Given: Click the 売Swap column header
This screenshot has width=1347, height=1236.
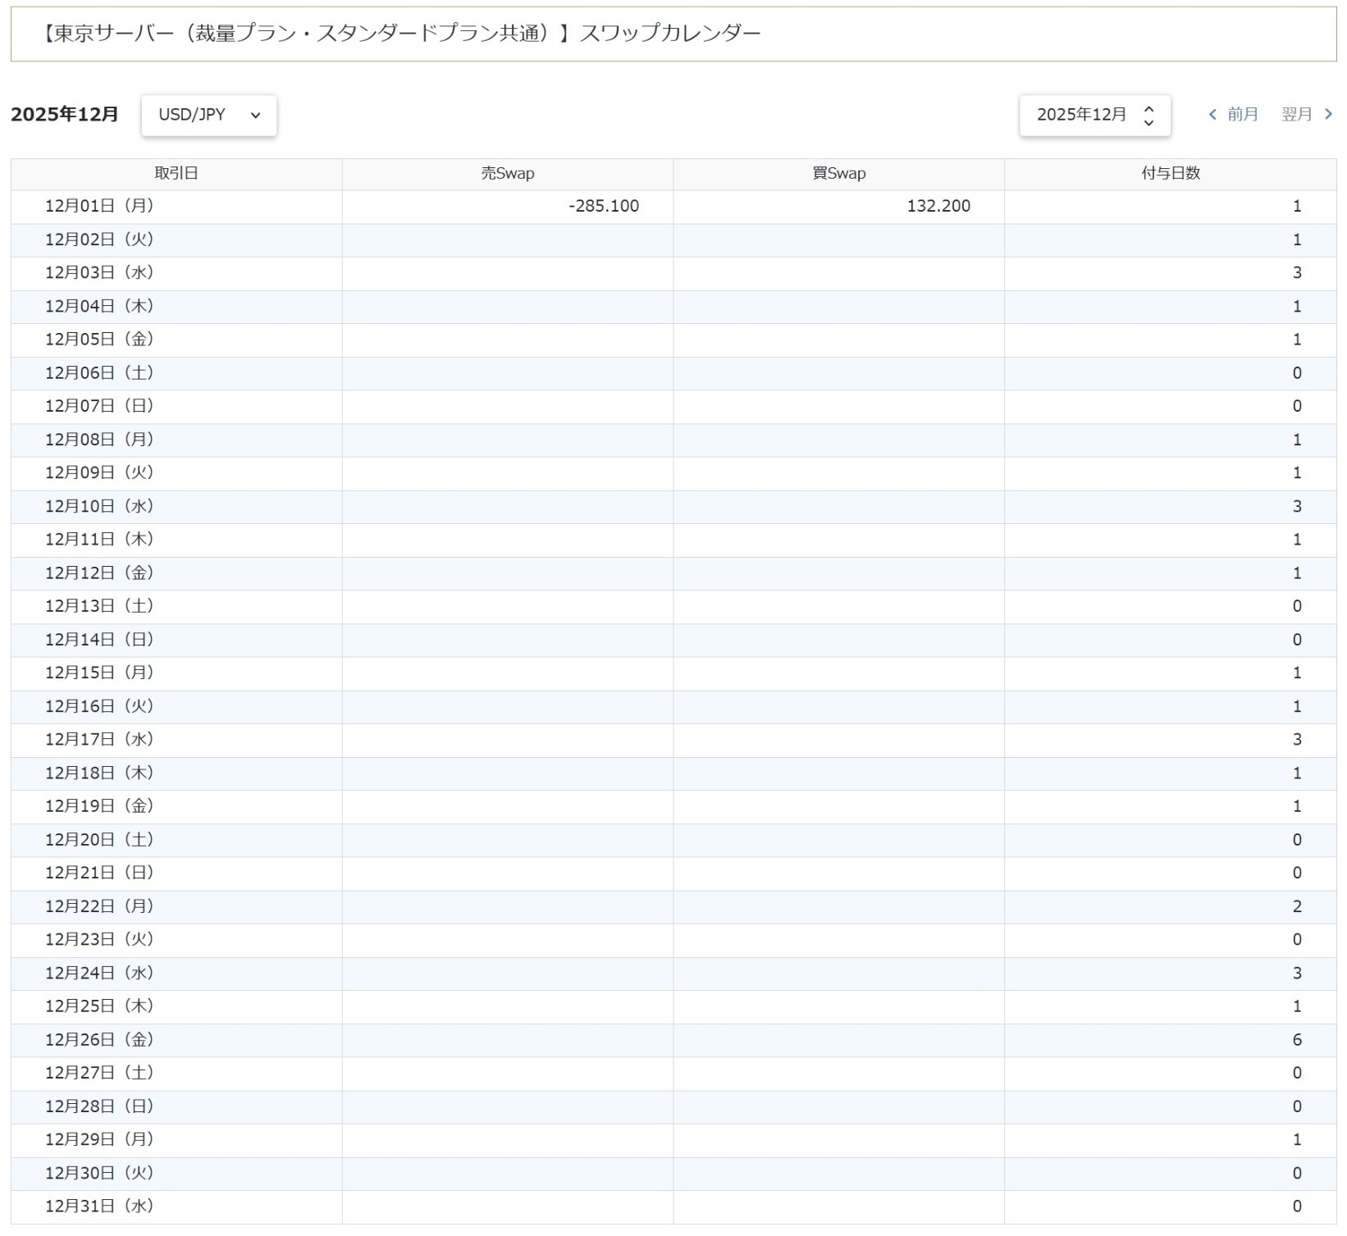Looking at the screenshot, I should click(508, 174).
